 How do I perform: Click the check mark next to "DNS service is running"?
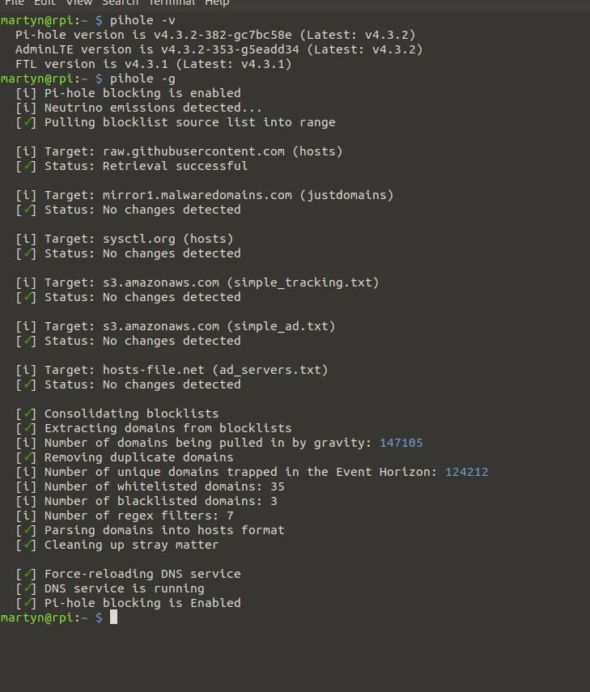point(30,588)
